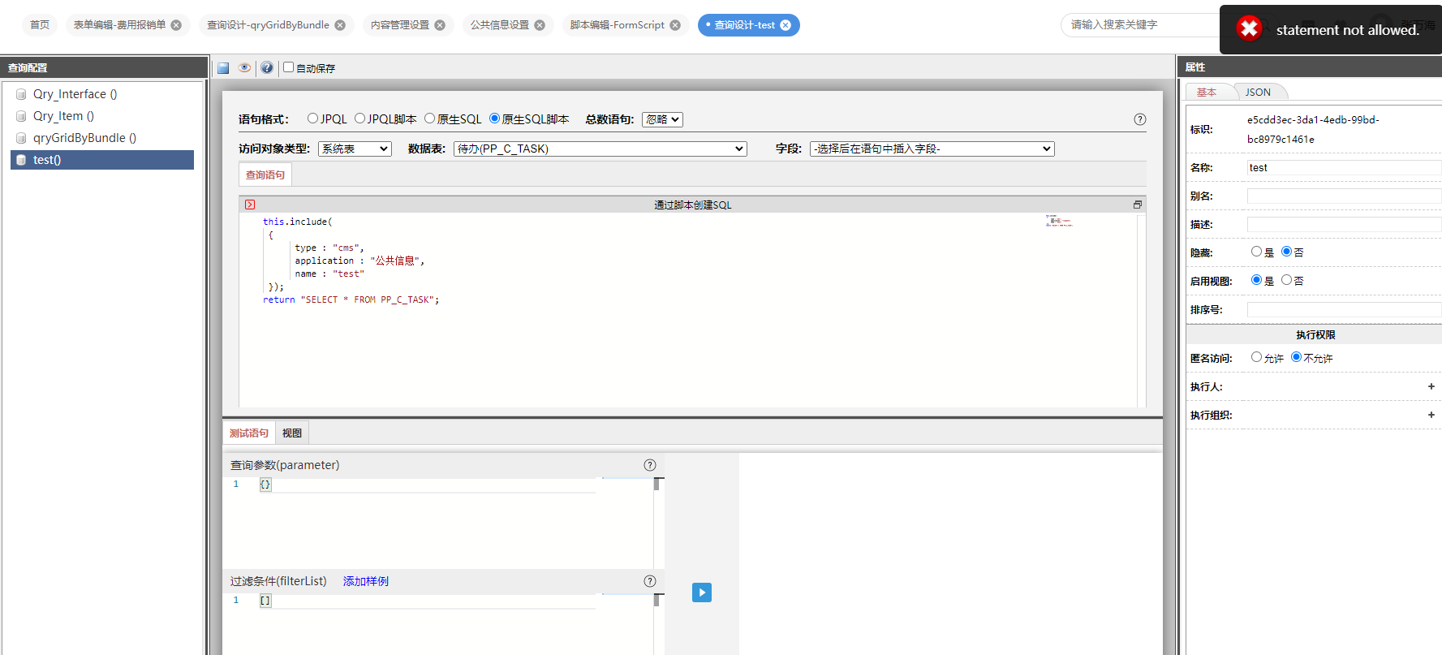Click the icon next to Qry_Interface
This screenshot has width=1442, height=655.
[x=21, y=94]
